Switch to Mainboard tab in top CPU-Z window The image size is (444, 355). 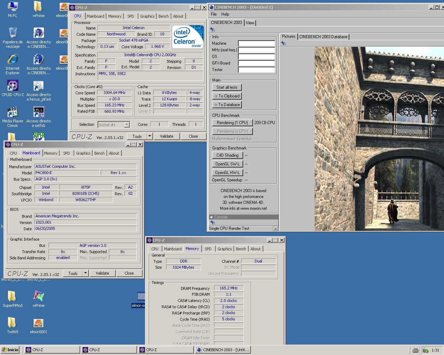point(95,16)
